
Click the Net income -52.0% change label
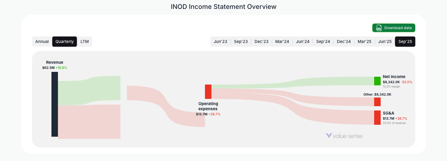click(406, 82)
